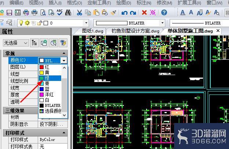Open the Find binoculars tool
The image size is (229, 149).
[68, 13]
